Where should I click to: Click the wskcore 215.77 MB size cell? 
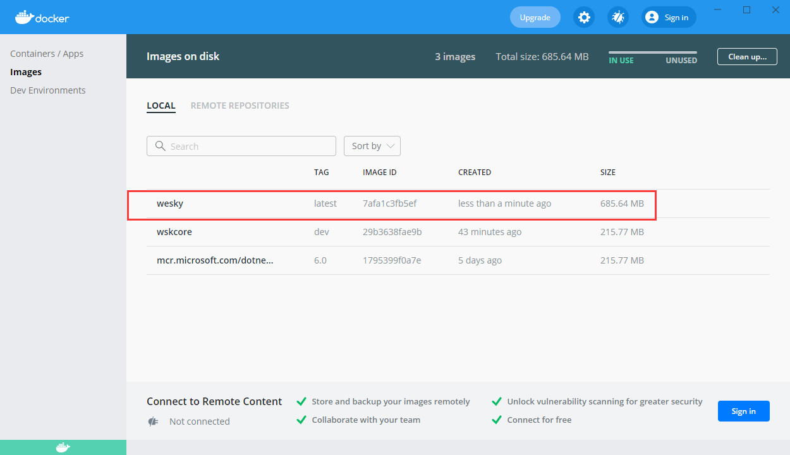point(623,232)
